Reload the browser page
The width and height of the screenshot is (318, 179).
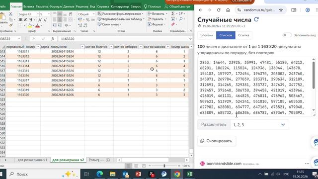pos(219,10)
